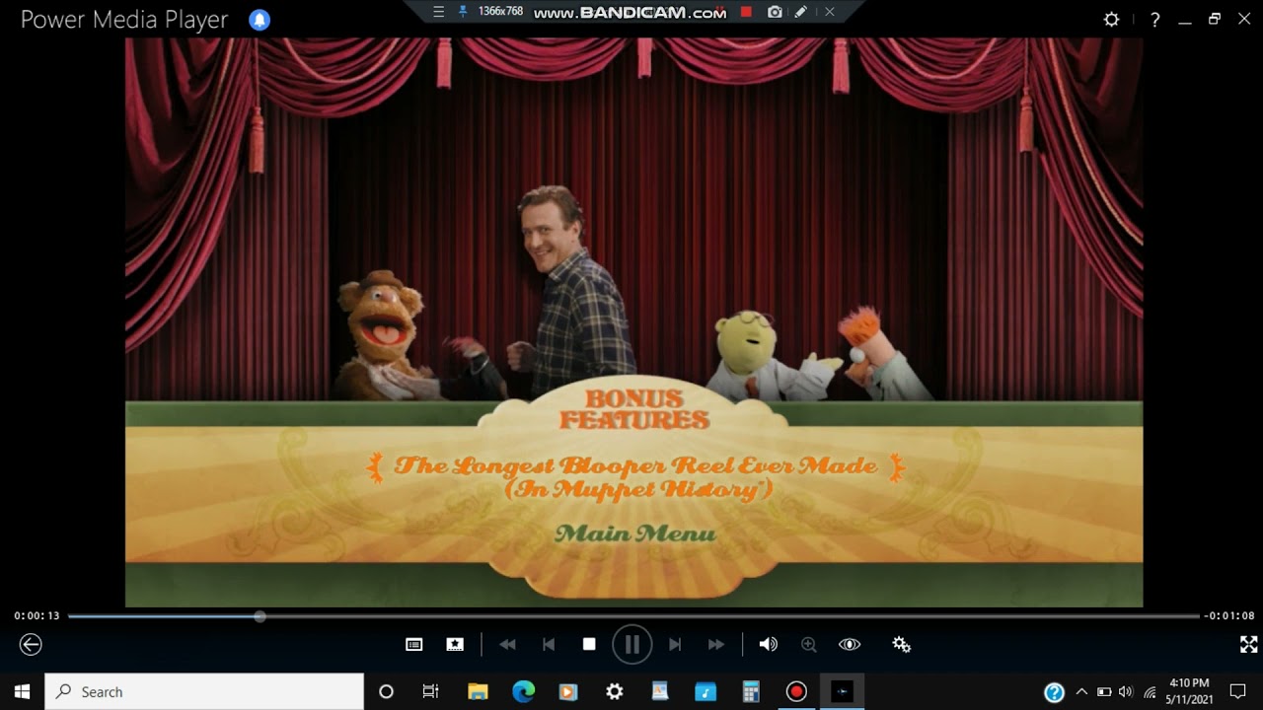Rewind with the double left arrows
The width and height of the screenshot is (1263, 710).
coord(507,644)
